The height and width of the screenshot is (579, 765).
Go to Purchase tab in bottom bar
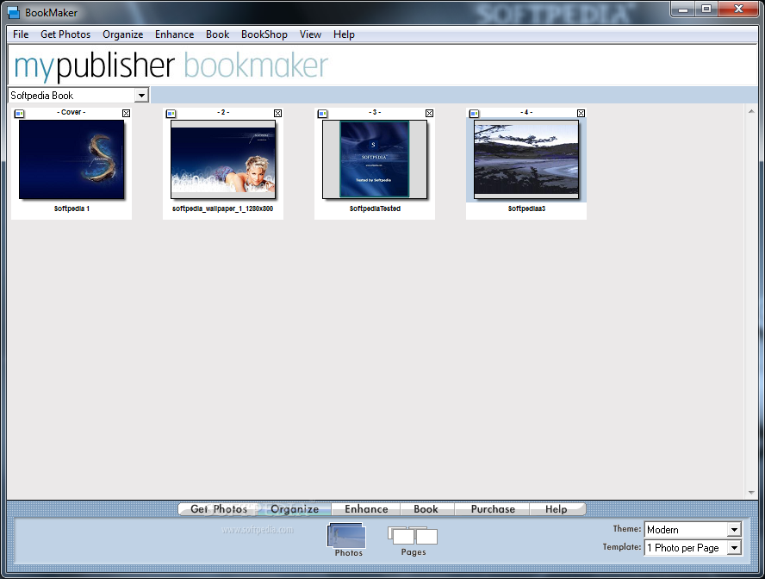(493, 508)
